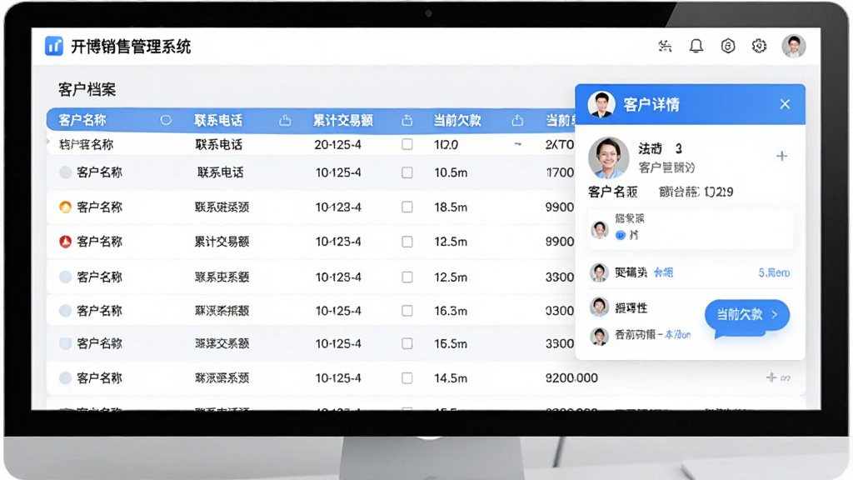Sort by the 累计交易额 column header

[342, 120]
